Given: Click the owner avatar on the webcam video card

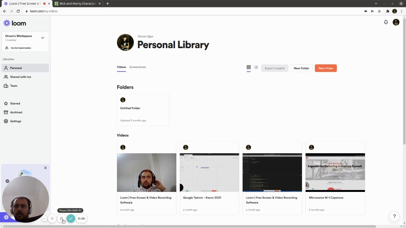Looking at the screenshot, I should [123, 147].
